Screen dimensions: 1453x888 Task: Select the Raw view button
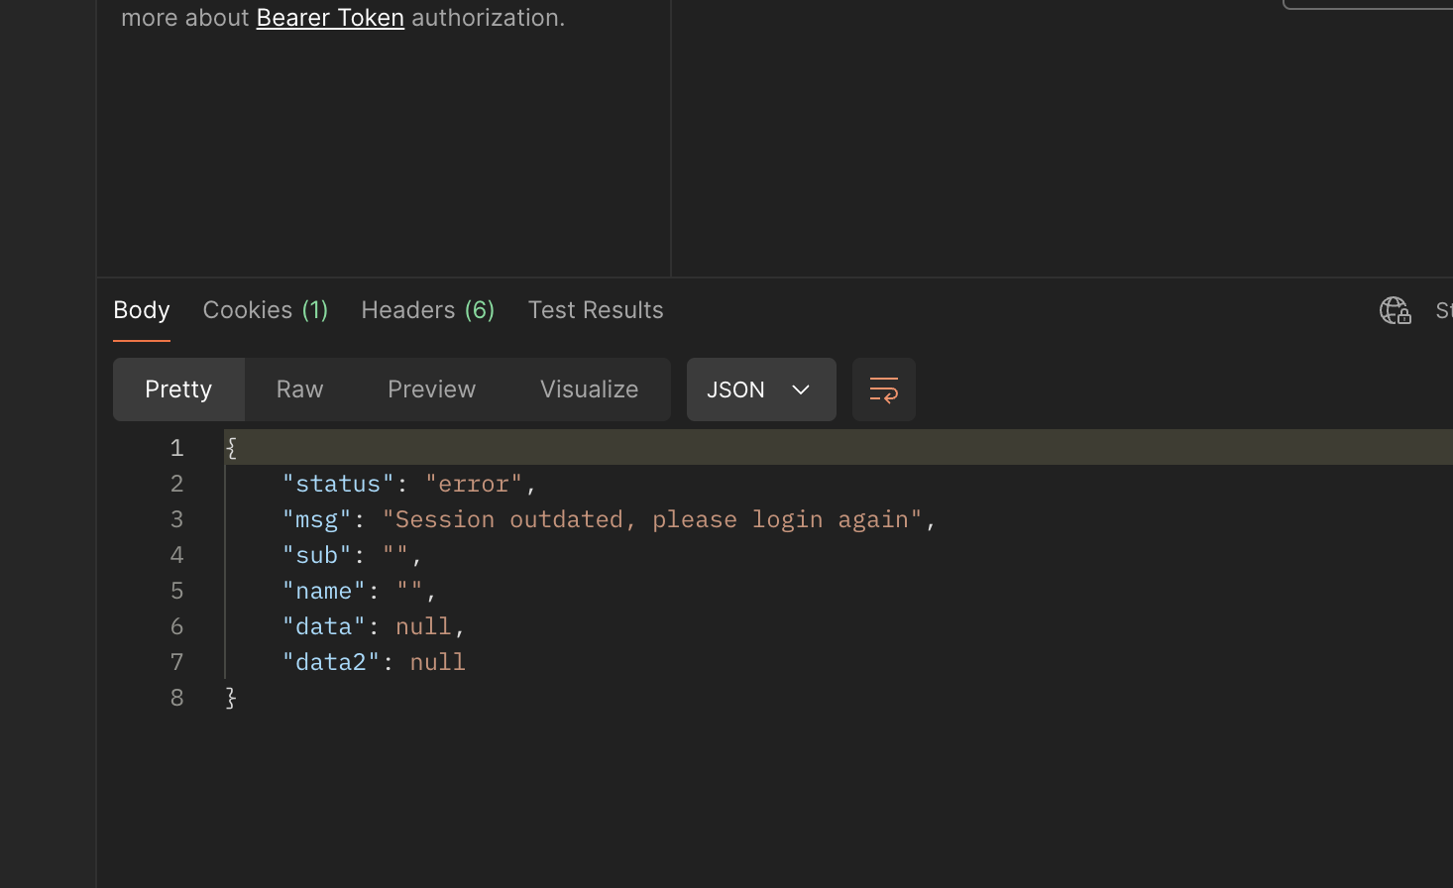point(299,389)
